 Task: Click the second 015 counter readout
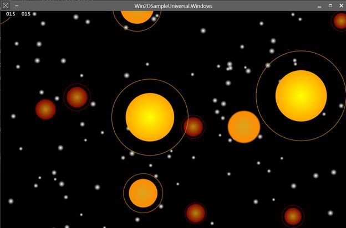click(26, 14)
